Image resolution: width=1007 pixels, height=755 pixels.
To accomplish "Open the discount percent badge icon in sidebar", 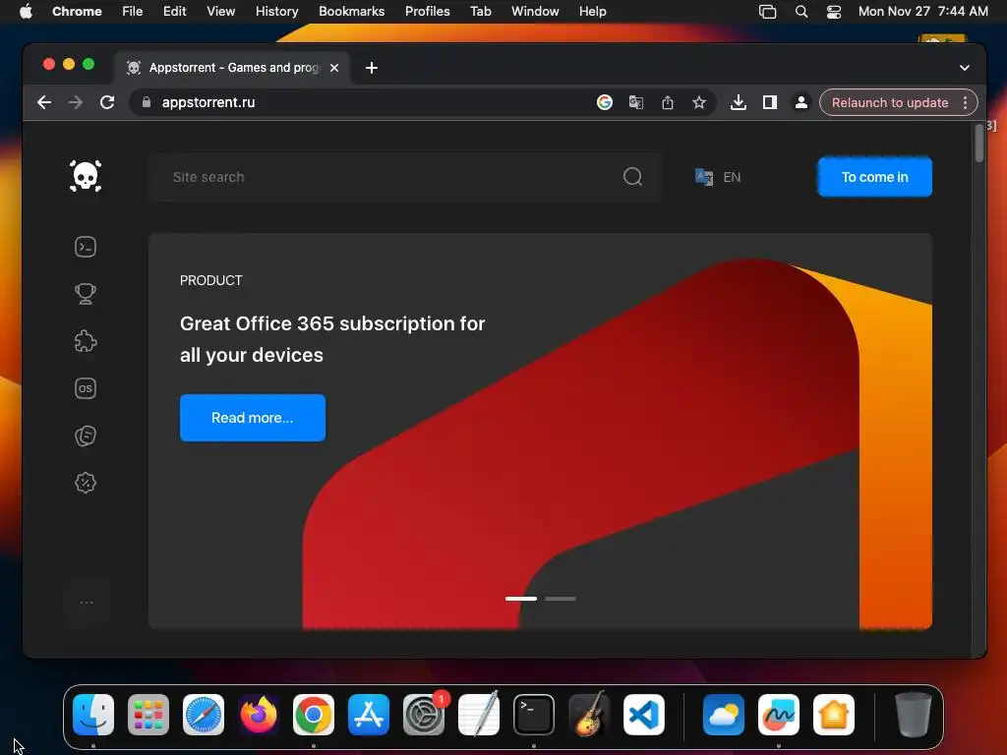I will point(86,483).
